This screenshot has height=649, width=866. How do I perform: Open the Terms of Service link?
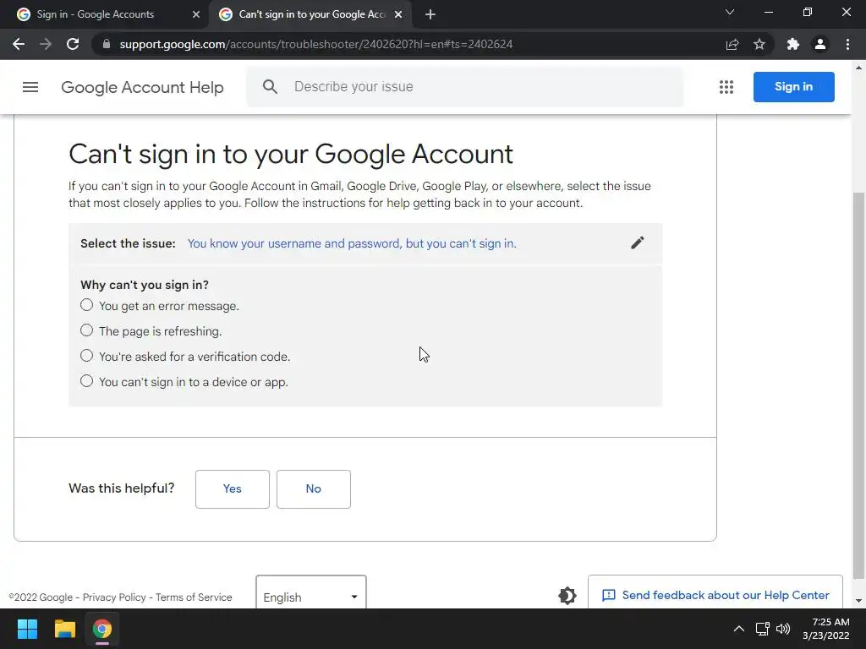pyautogui.click(x=194, y=597)
